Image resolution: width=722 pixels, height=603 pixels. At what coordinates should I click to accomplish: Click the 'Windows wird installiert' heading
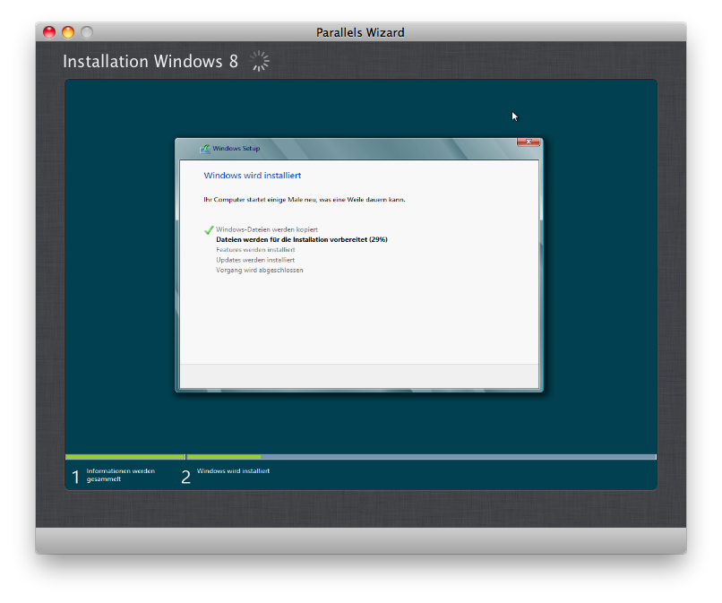[253, 176]
